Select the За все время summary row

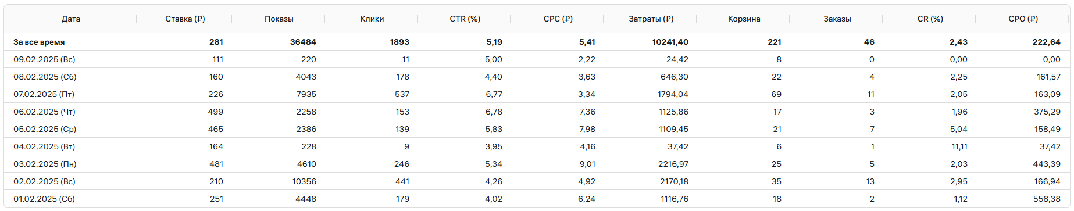point(537,42)
